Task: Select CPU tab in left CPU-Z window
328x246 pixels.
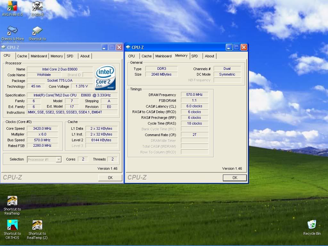Action: (x=7, y=55)
